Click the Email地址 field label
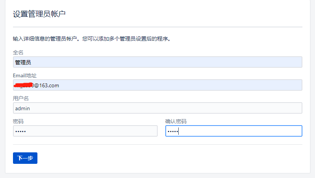 (25, 75)
